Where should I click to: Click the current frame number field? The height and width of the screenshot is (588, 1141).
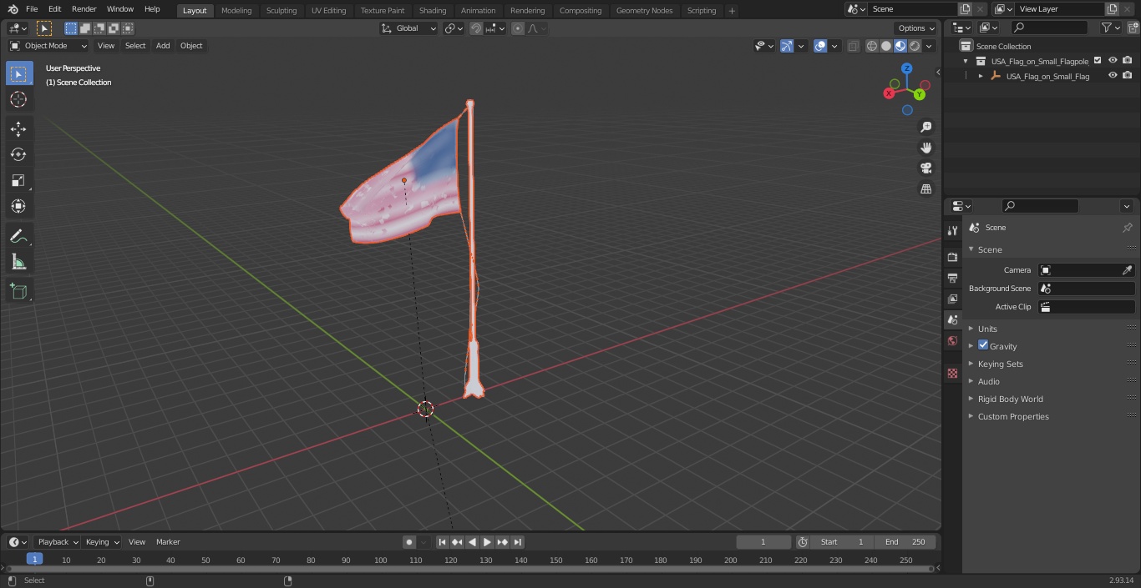[763, 542]
